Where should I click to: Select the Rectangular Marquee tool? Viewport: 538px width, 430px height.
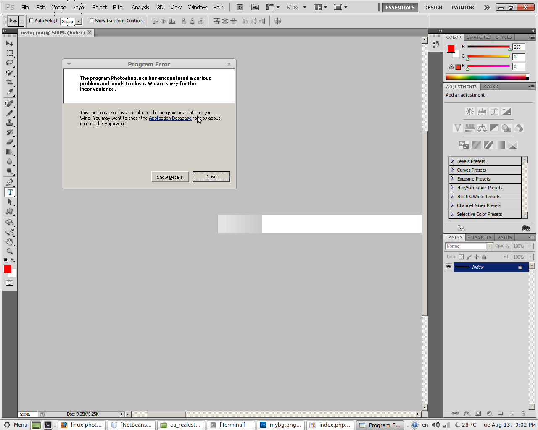coord(10,53)
